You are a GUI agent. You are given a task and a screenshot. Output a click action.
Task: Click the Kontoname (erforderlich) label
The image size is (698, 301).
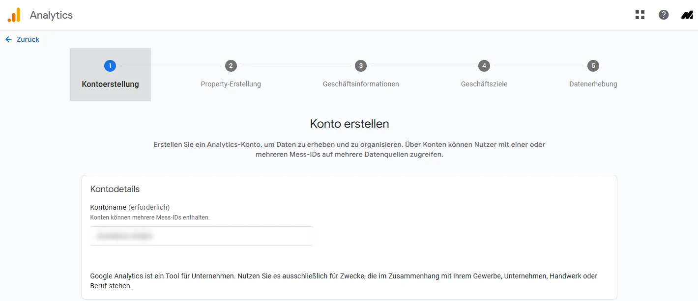[130, 207]
